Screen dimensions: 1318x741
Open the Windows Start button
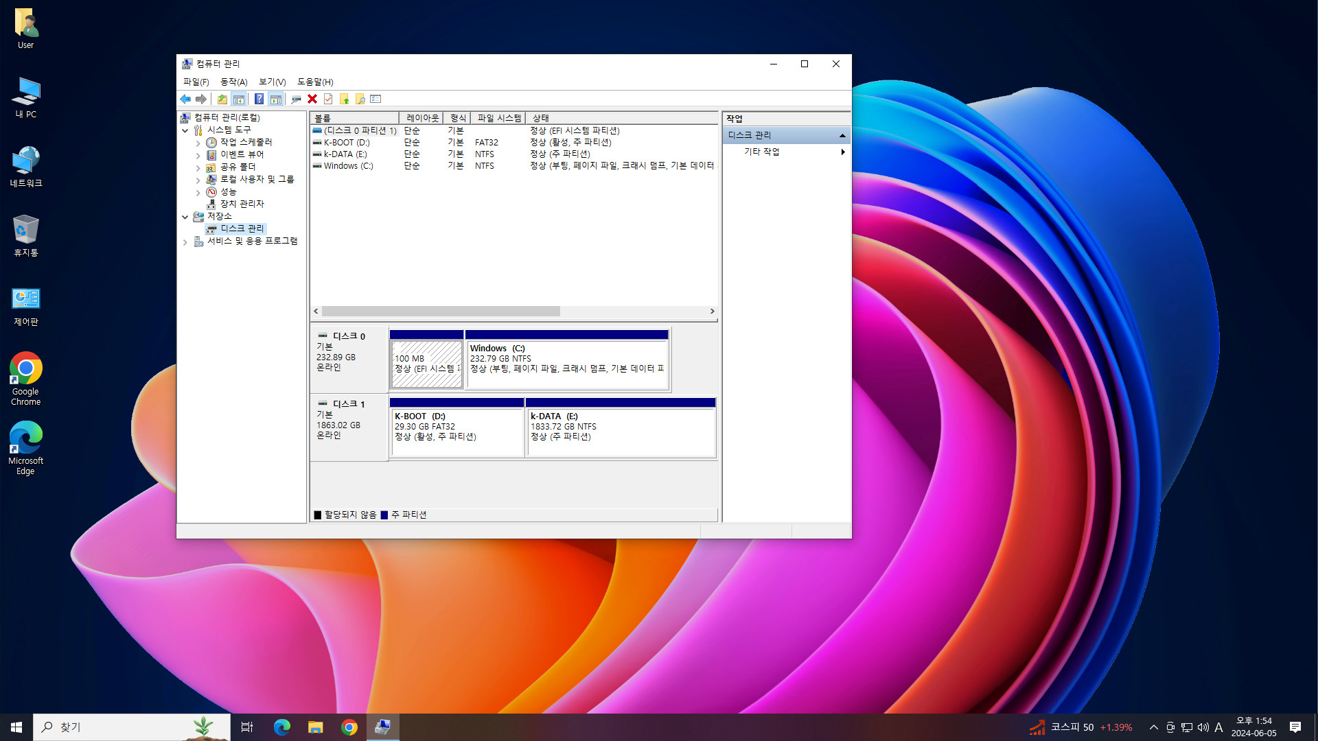[16, 727]
